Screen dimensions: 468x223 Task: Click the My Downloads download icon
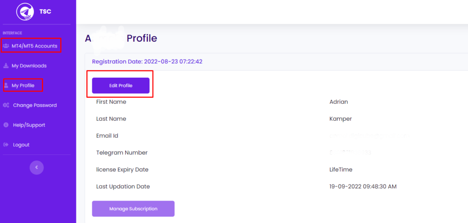[x=6, y=66]
